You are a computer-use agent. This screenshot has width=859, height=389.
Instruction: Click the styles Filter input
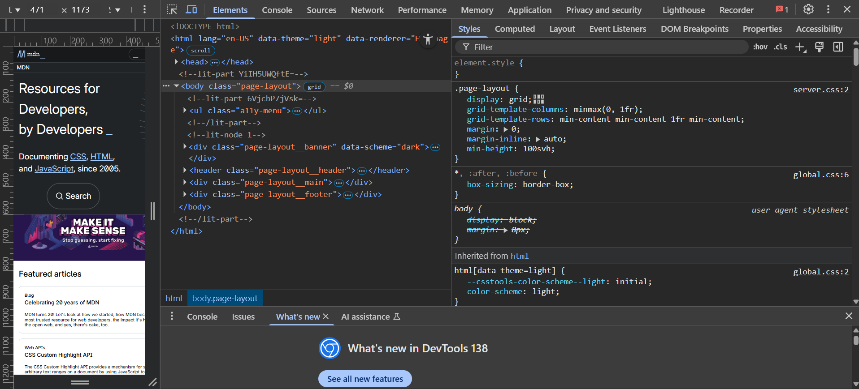tap(602, 47)
